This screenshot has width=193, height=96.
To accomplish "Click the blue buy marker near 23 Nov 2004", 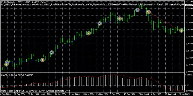I will 100,23.
